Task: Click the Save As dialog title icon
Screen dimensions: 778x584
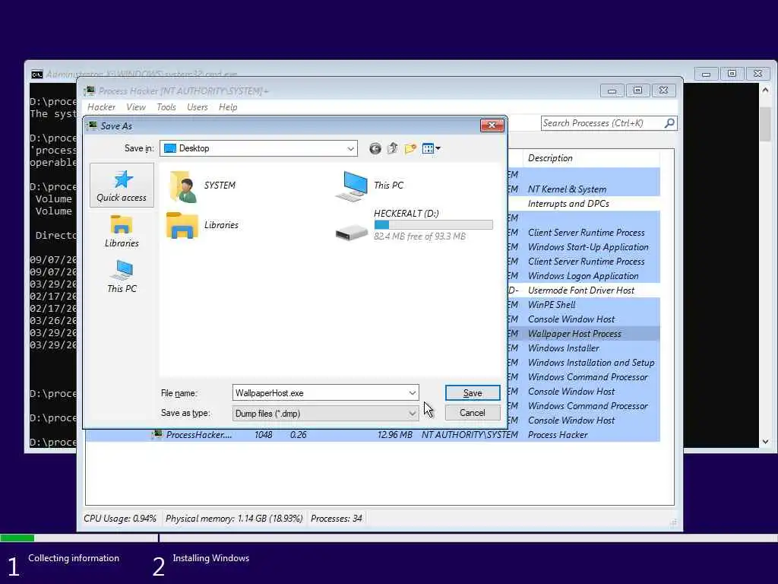Action: [92, 125]
